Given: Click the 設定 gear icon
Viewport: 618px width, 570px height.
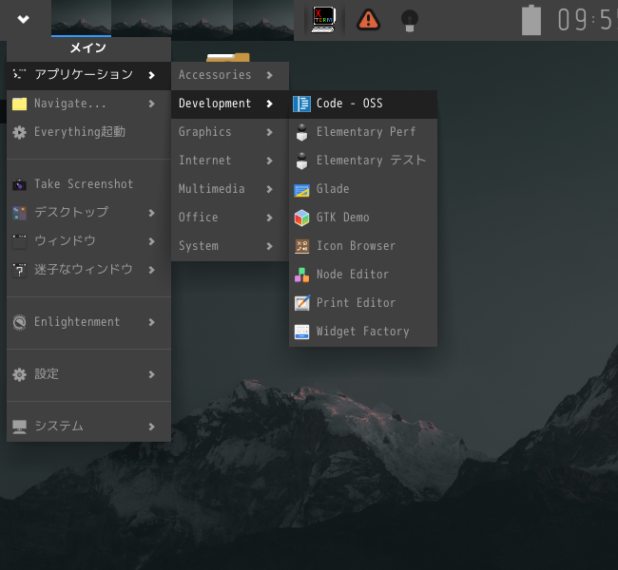Looking at the screenshot, I should pyautogui.click(x=19, y=374).
